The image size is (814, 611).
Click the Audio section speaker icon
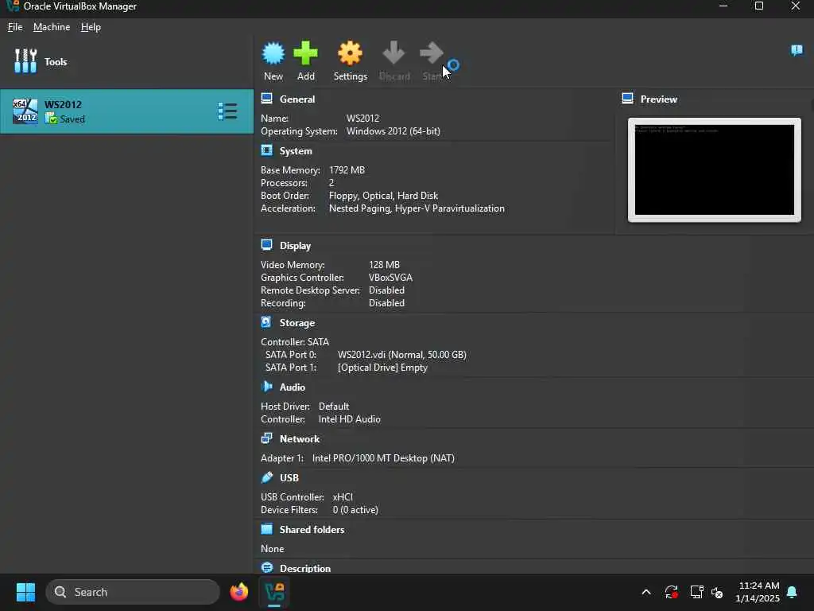(x=267, y=387)
